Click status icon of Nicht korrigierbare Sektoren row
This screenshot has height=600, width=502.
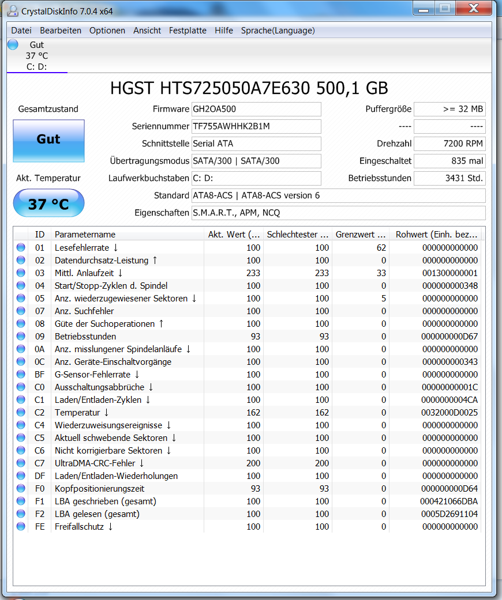click(21, 450)
